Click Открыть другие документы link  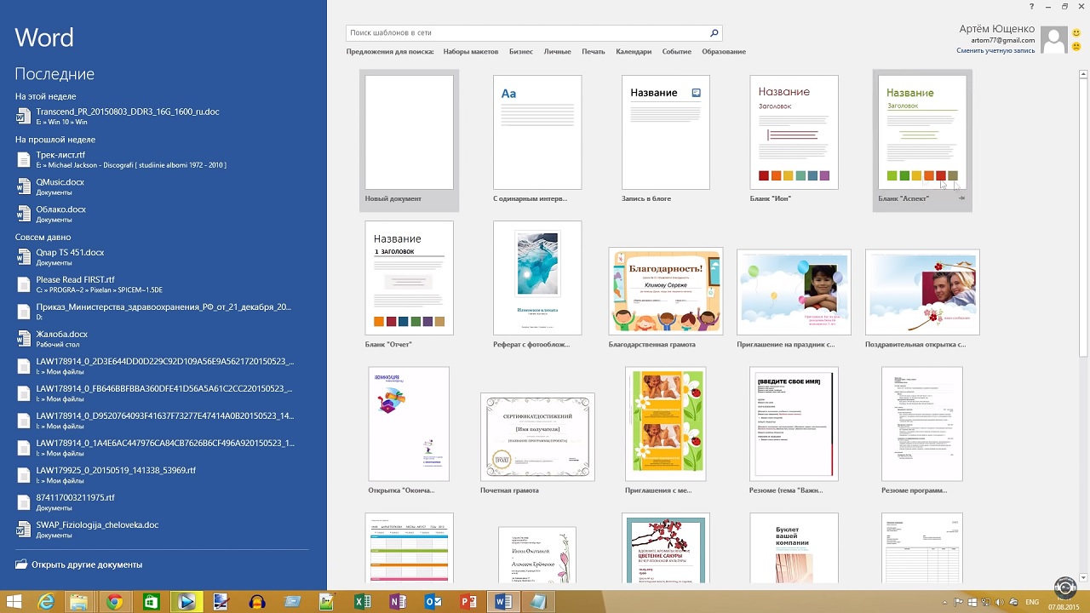point(87,564)
